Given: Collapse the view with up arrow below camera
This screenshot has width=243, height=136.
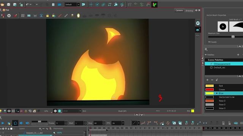Looking at the screenshot, I should (137, 115).
